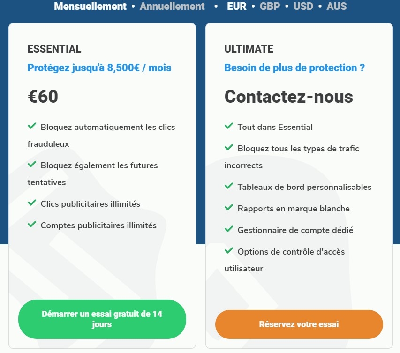The image size is (400, 353).
Task: Click checkmark next to Tableaux de bord personnalisables
Action: 229,186
